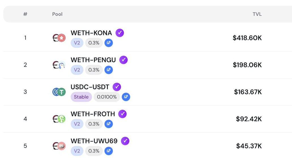Click the WETH-FROTH token pair icon
The width and height of the screenshot is (292, 158).
coord(59,119)
